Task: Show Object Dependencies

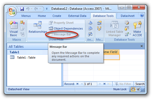Action: [66, 28]
